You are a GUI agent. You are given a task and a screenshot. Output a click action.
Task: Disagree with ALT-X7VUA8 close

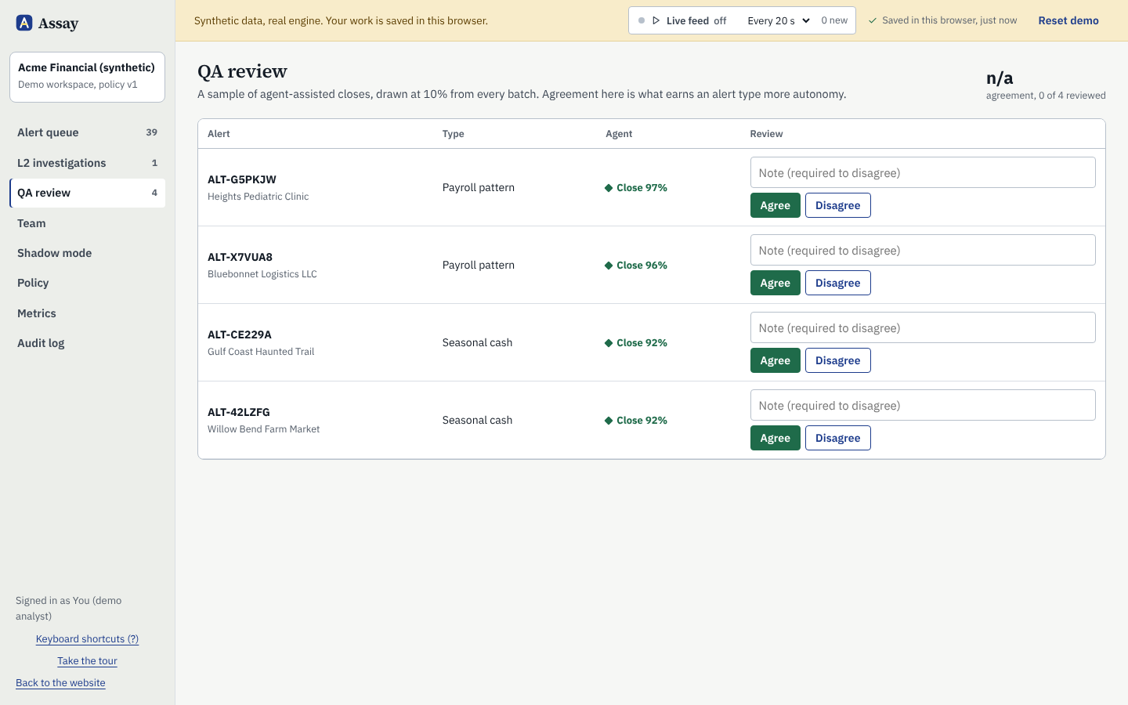tap(838, 283)
